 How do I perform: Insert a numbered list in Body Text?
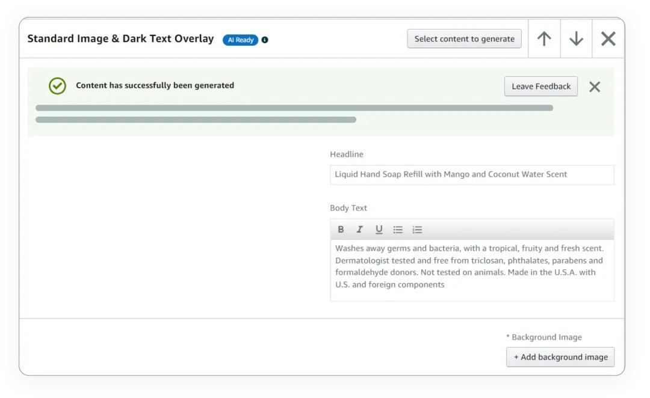(417, 230)
